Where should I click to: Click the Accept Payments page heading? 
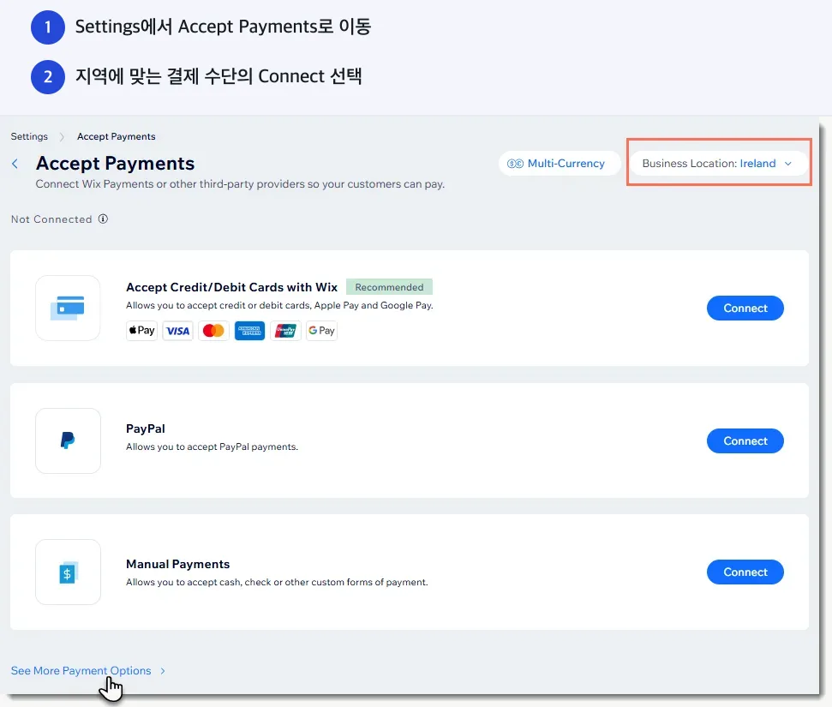(x=115, y=164)
